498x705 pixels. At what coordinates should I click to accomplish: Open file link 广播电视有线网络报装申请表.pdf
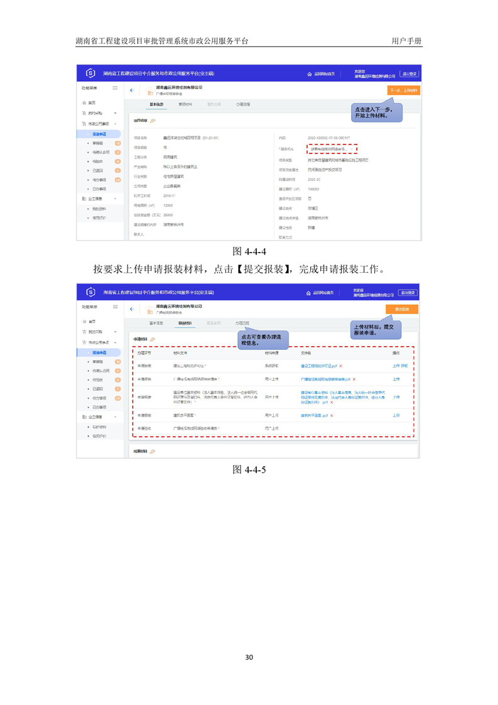click(325, 380)
